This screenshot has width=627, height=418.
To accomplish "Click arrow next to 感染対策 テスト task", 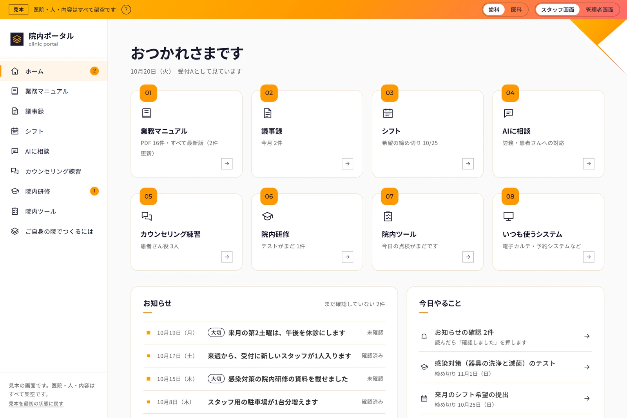I will pyautogui.click(x=587, y=367).
